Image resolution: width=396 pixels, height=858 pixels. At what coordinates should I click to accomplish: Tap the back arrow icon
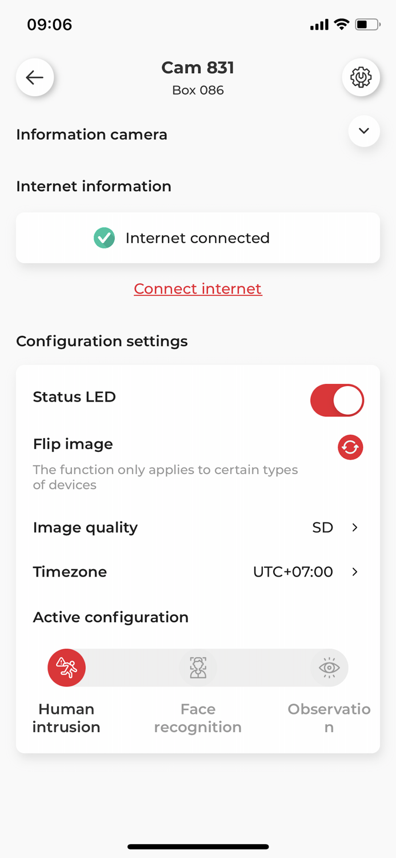[x=35, y=77]
